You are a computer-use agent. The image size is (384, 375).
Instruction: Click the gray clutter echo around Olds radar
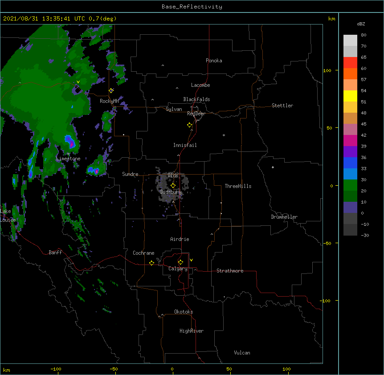(x=172, y=186)
